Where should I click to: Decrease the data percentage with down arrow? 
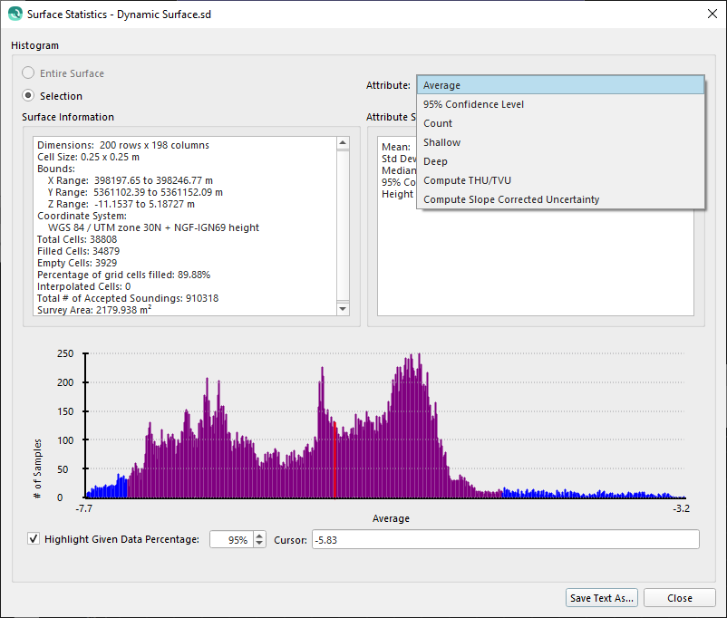pyautogui.click(x=259, y=544)
